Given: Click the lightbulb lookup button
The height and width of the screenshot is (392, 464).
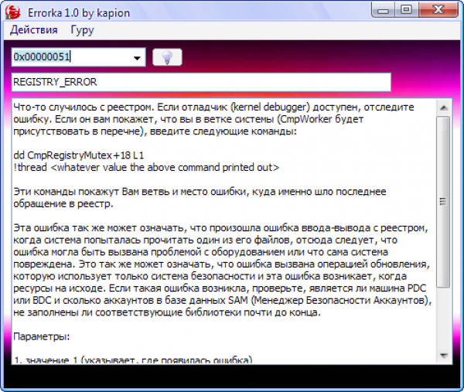Looking at the screenshot, I should [x=167, y=57].
